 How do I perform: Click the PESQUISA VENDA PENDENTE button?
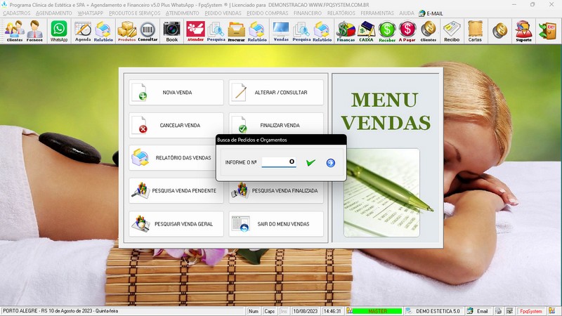coord(176,190)
